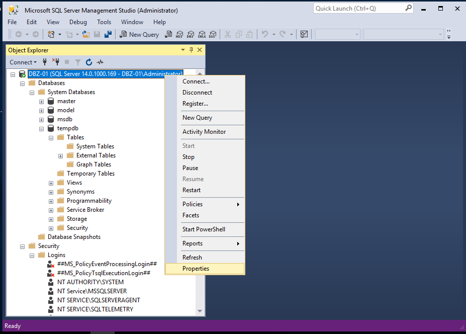Select the Database Snapshots folder
Image resolution: width=466 pixels, height=334 pixels.
[x=74, y=237]
